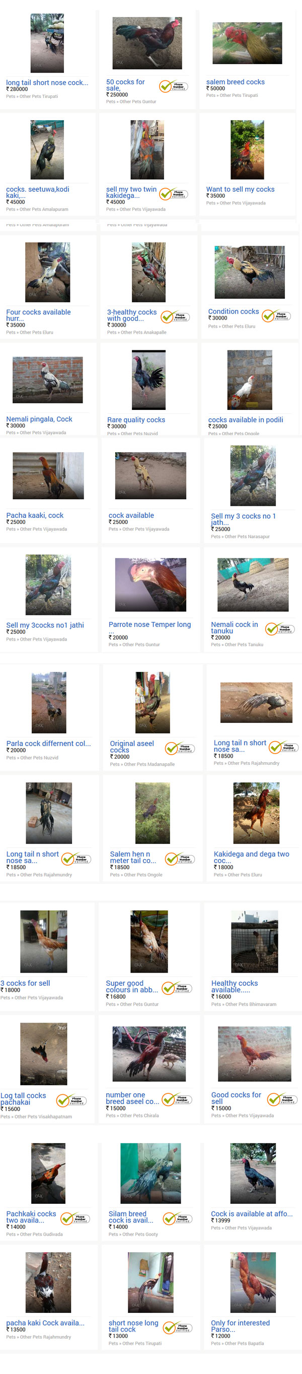Click phone verified icon on 'Nemali cock in tanuku'
This screenshot has height=1374, width=302.
[280, 629]
